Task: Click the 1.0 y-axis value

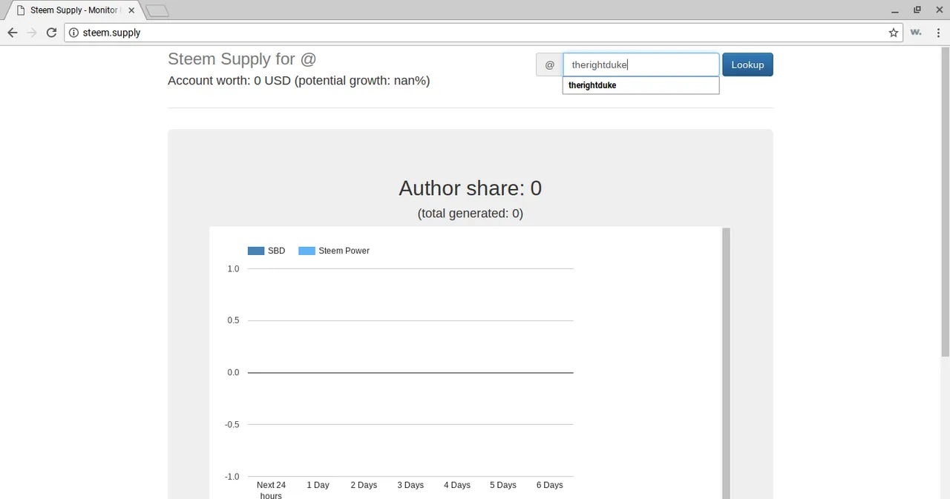Action: click(x=233, y=268)
